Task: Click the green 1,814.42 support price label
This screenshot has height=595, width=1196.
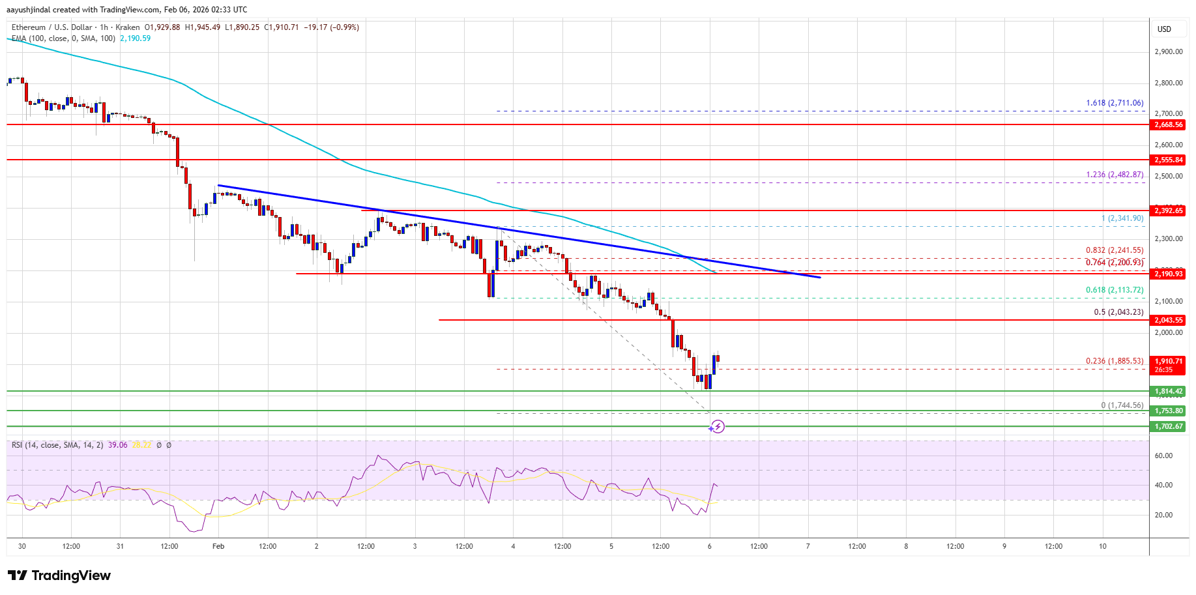Action: pos(1169,392)
